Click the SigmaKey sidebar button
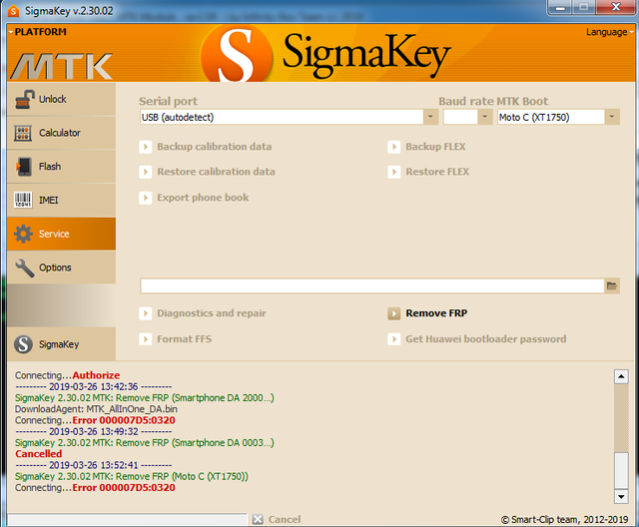 pos(61,344)
